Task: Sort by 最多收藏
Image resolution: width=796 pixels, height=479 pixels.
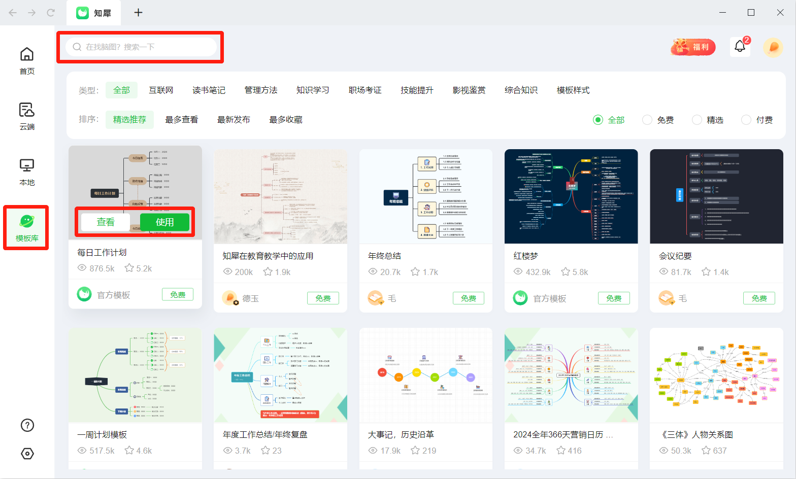Action: click(286, 120)
